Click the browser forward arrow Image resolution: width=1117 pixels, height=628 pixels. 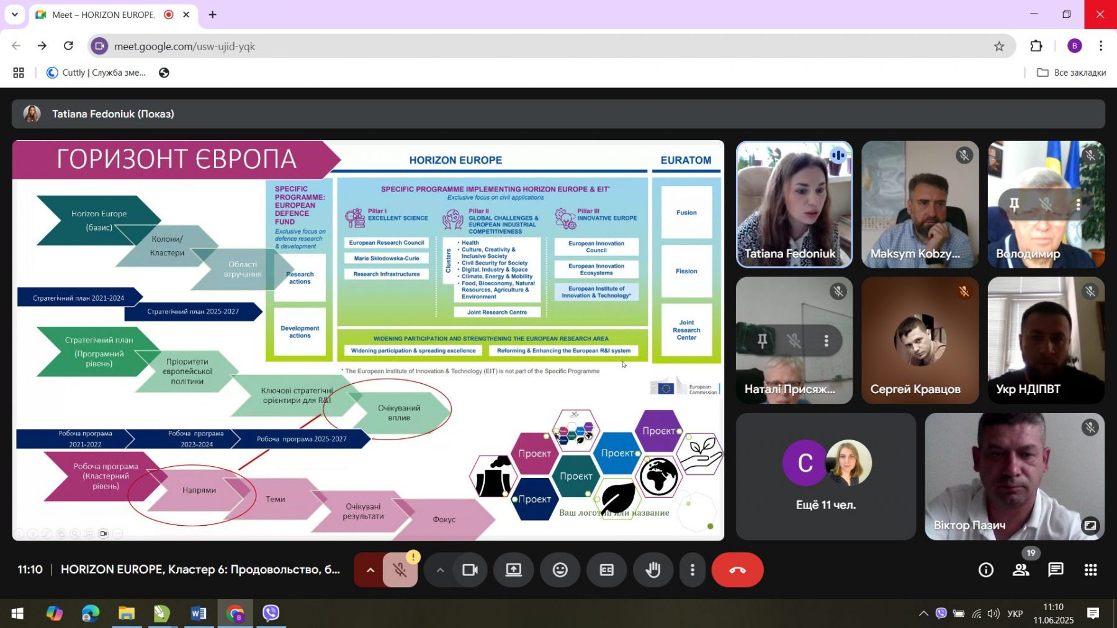[42, 46]
